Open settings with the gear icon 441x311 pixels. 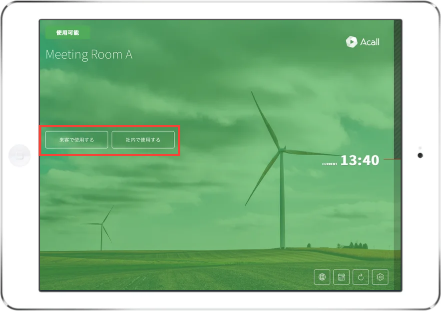(380, 277)
